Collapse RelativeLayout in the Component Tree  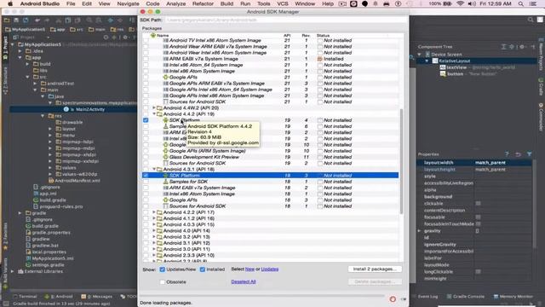tap(427, 61)
